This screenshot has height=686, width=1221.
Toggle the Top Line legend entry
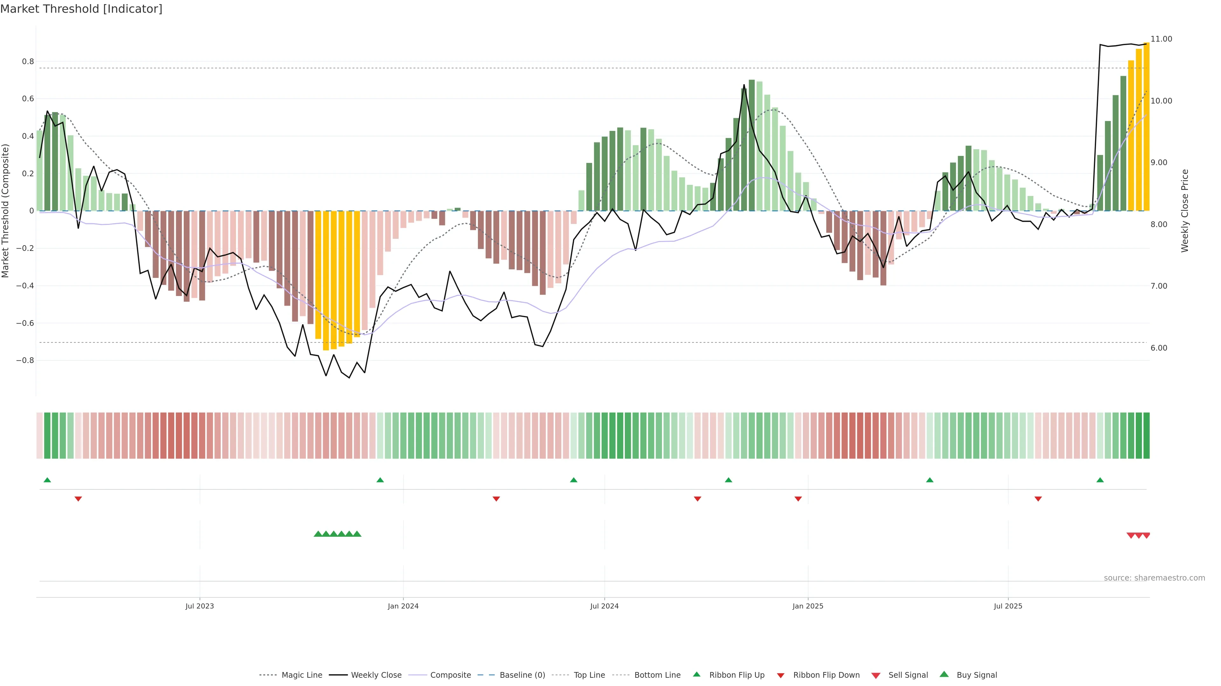pos(589,675)
